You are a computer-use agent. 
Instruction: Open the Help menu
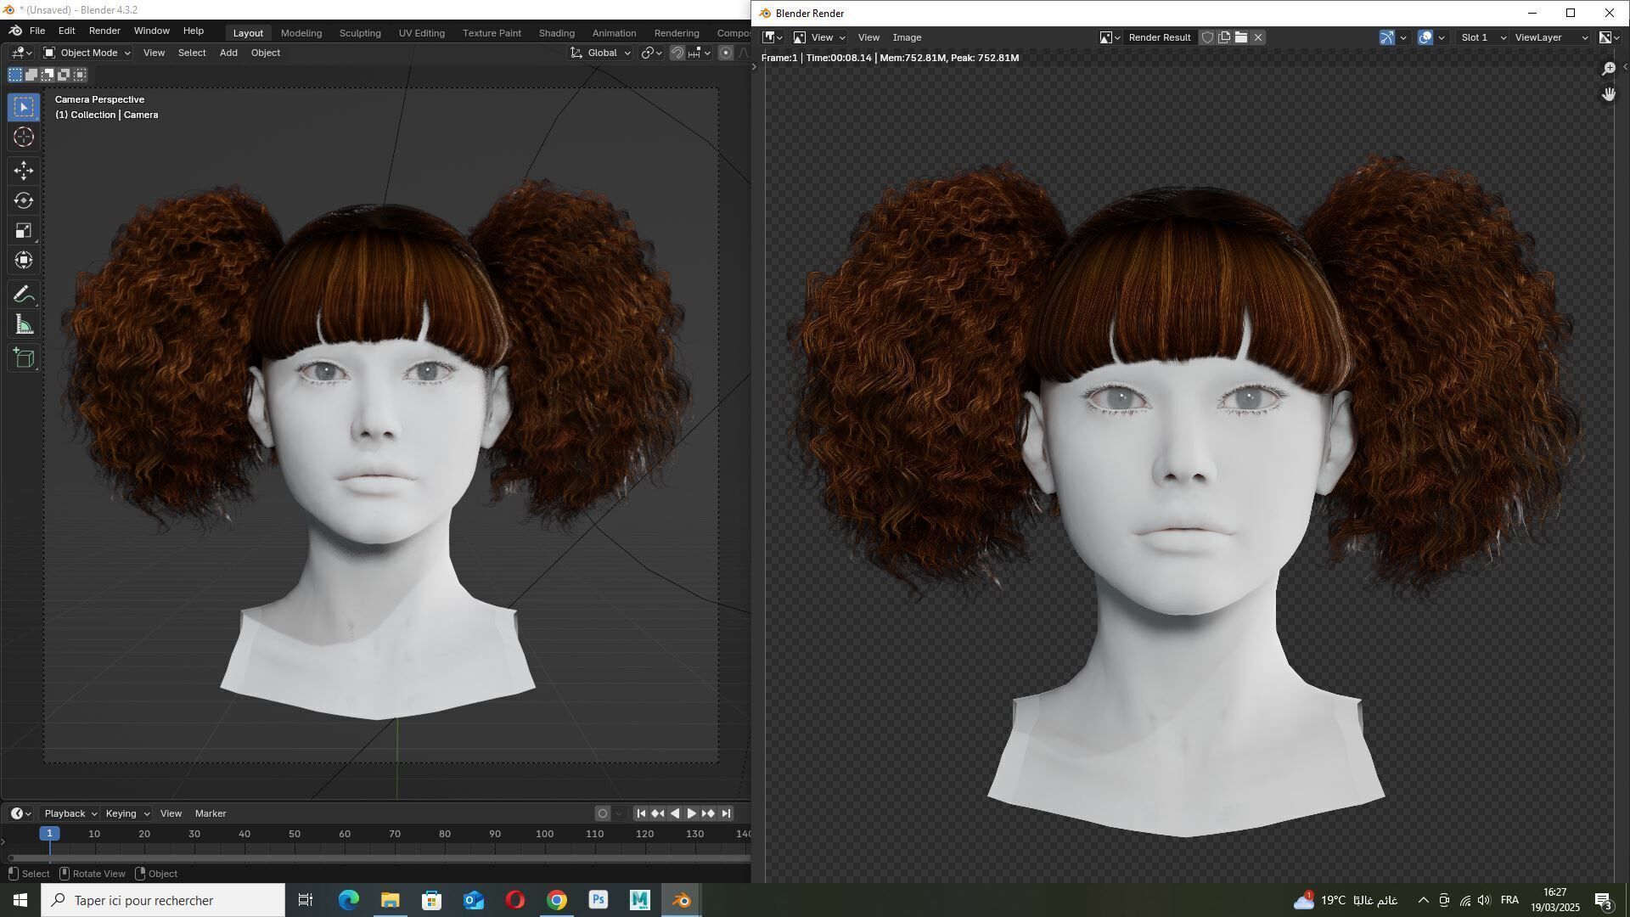click(x=194, y=31)
